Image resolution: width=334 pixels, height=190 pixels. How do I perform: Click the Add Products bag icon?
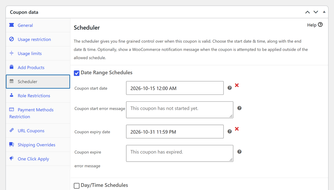click(11, 67)
